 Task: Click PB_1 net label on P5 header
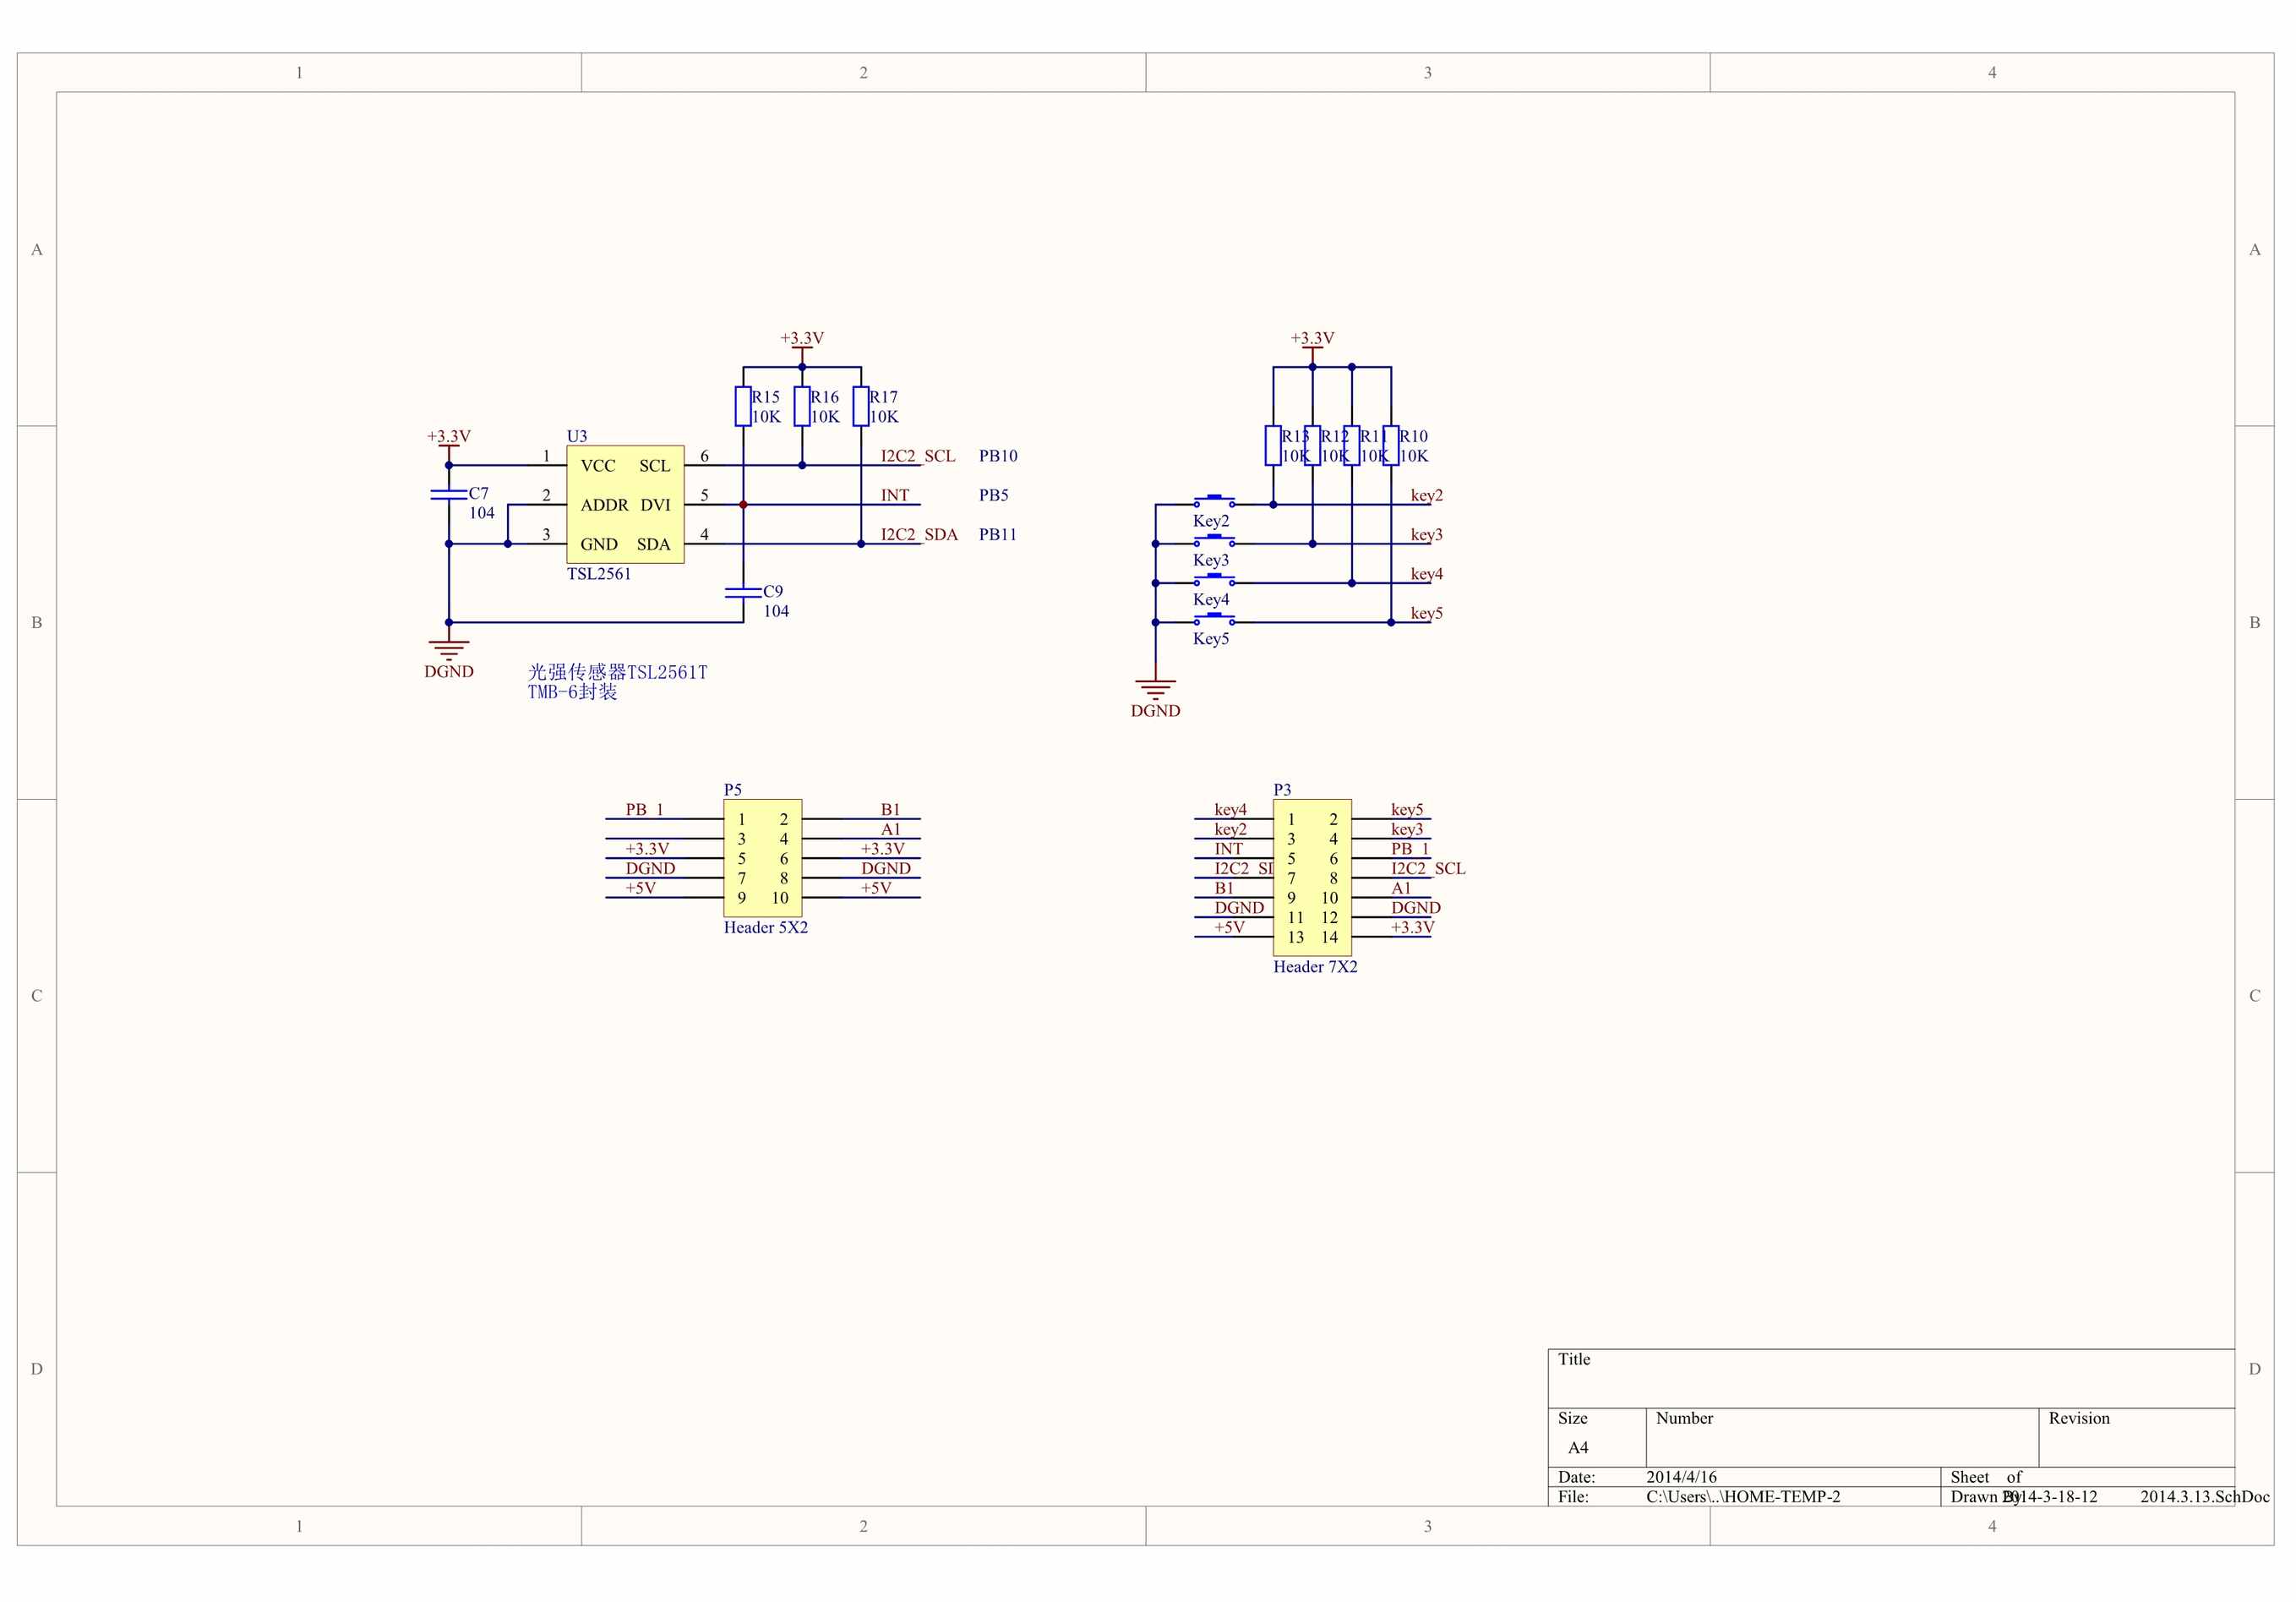[x=645, y=810]
